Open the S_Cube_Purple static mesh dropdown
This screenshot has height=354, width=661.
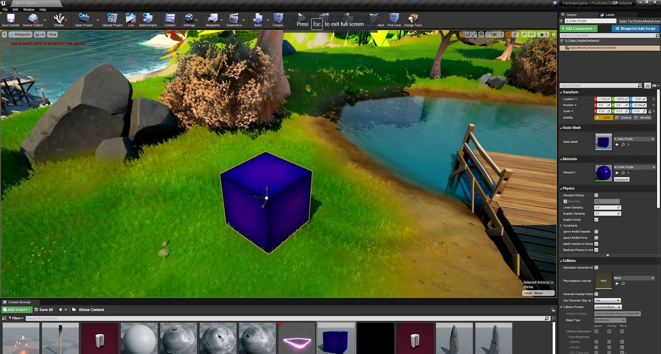pyautogui.click(x=634, y=139)
